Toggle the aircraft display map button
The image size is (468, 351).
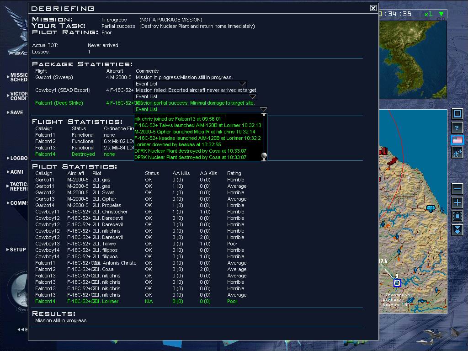click(x=457, y=154)
